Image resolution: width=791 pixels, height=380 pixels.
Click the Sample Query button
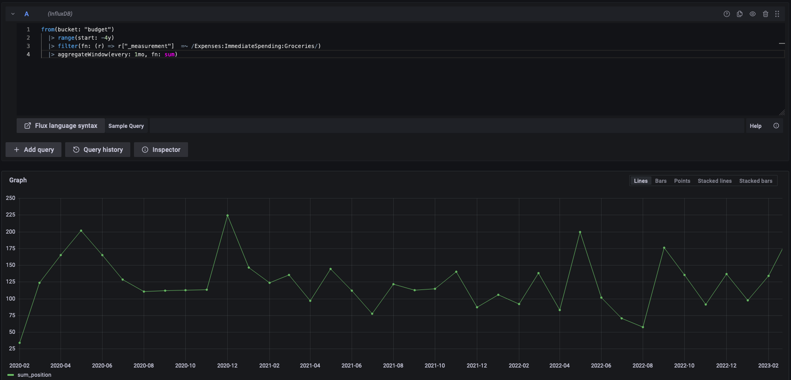tap(126, 126)
